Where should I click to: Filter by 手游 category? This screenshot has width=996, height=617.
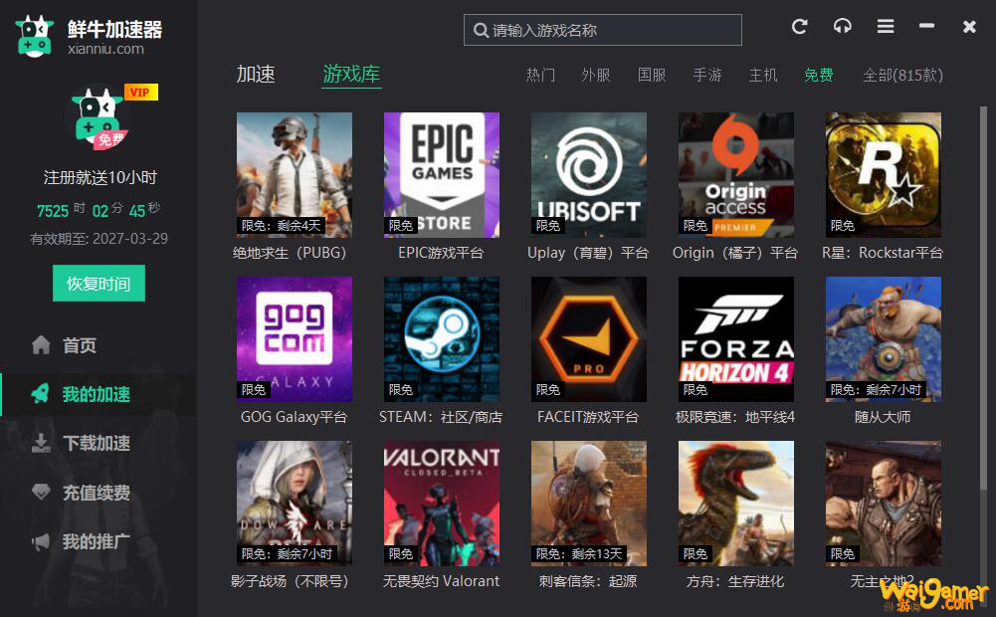tap(707, 75)
